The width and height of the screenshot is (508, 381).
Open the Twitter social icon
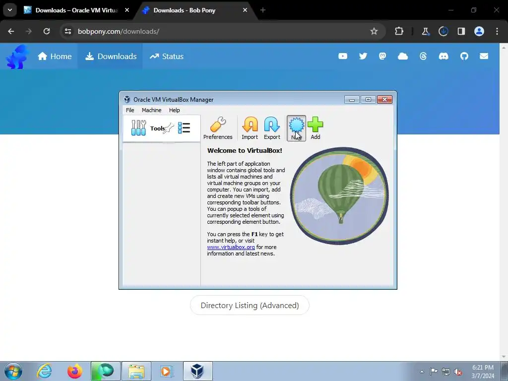click(363, 57)
